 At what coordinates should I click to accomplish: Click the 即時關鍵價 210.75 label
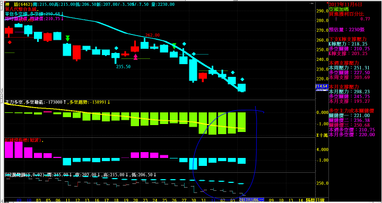(34, 18)
